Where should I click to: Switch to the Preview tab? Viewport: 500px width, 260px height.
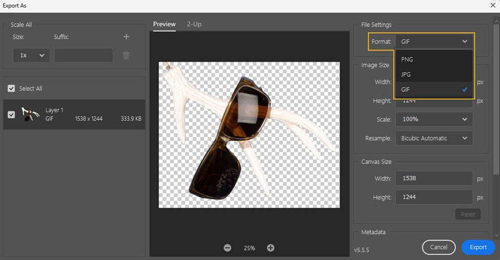click(164, 24)
